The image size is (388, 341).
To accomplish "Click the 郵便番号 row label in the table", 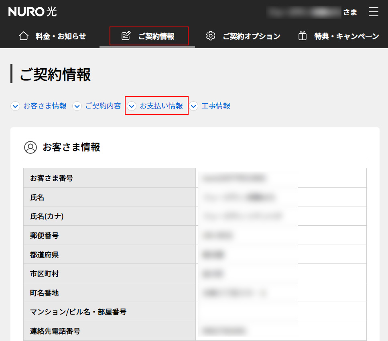I will [45, 235].
